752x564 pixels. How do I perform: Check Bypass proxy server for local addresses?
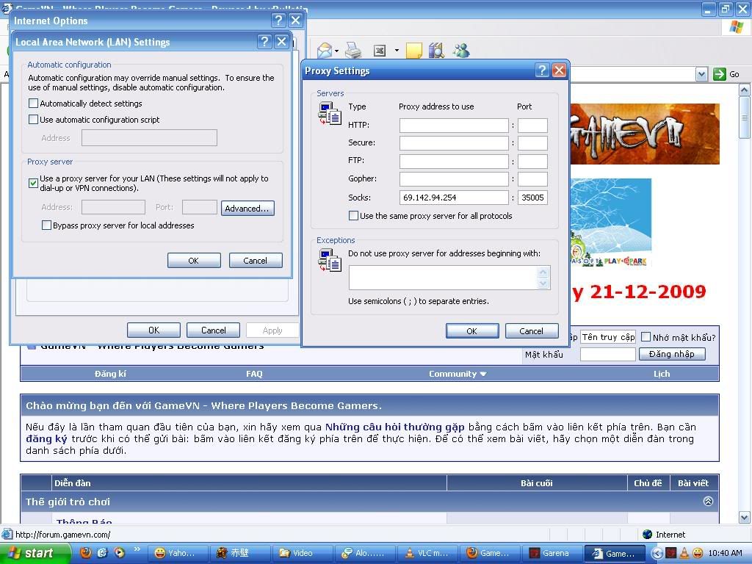[46, 225]
